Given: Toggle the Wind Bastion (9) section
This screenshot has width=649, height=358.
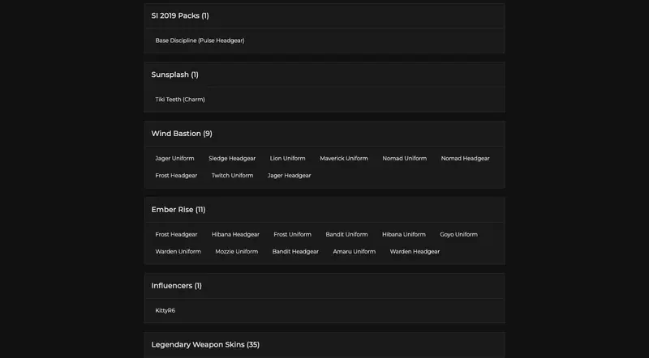Looking at the screenshot, I should pyautogui.click(x=182, y=134).
